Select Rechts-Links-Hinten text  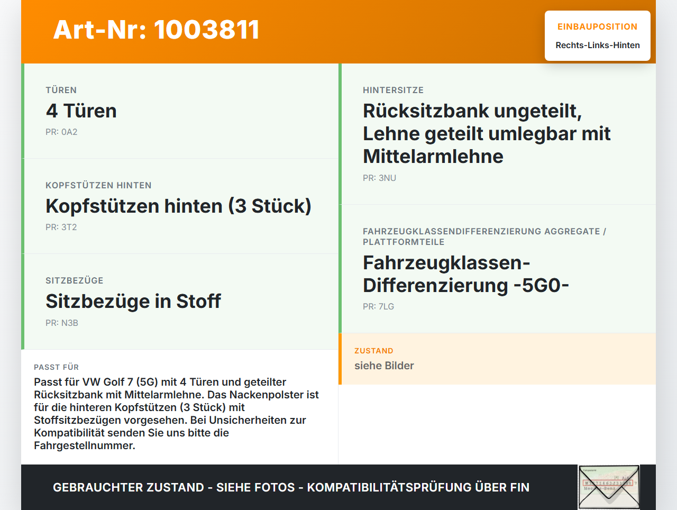598,45
